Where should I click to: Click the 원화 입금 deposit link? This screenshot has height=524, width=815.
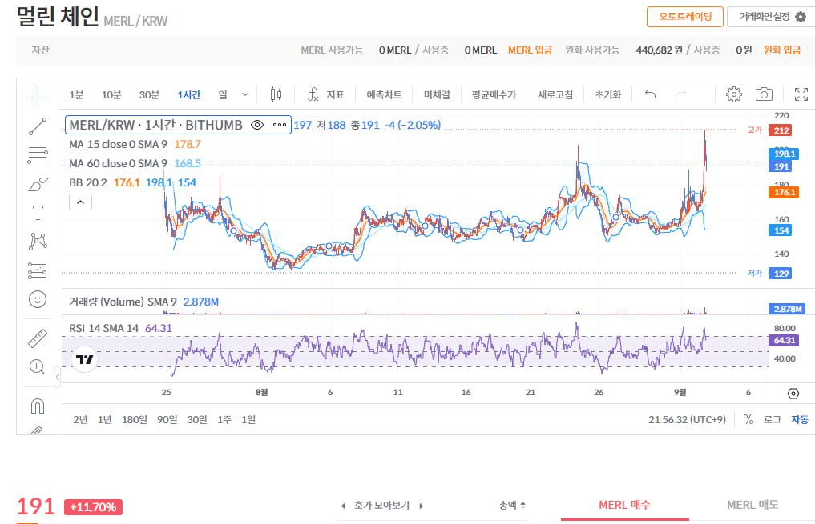[x=781, y=50]
